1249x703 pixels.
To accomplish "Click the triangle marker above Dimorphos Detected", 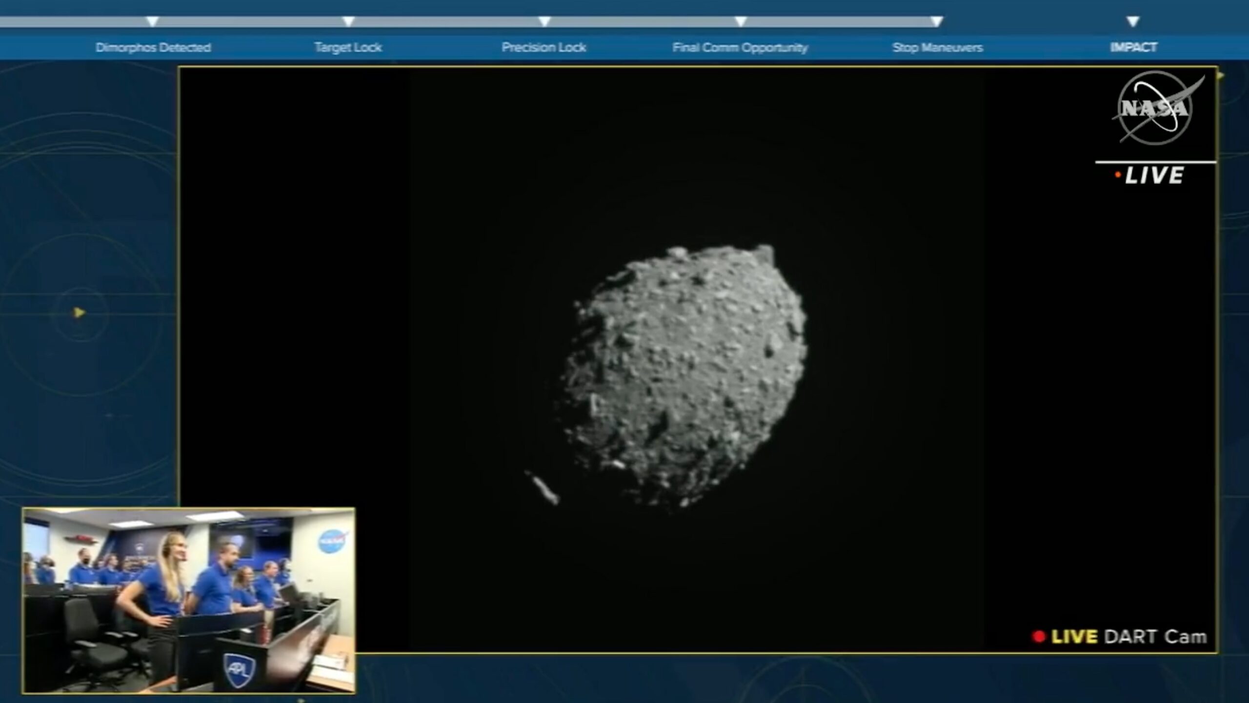I will (153, 21).
